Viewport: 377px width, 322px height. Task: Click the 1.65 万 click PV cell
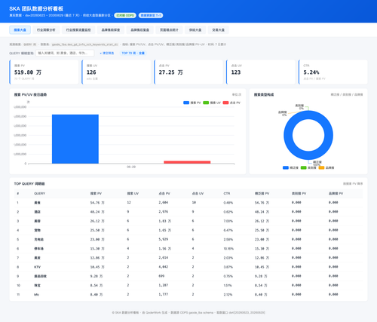(x=165, y=230)
